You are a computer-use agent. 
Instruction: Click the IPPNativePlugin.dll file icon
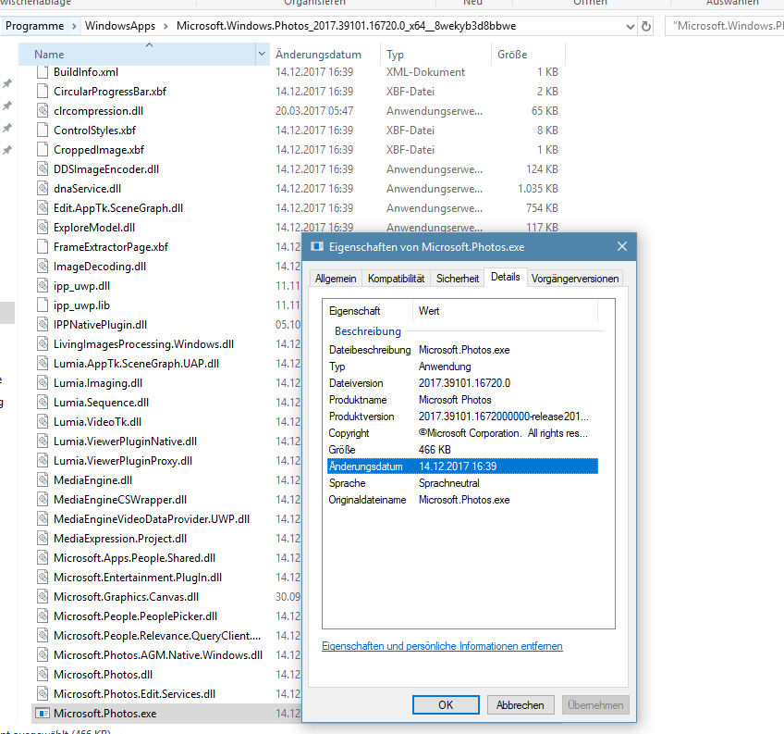click(x=43, y=325)
